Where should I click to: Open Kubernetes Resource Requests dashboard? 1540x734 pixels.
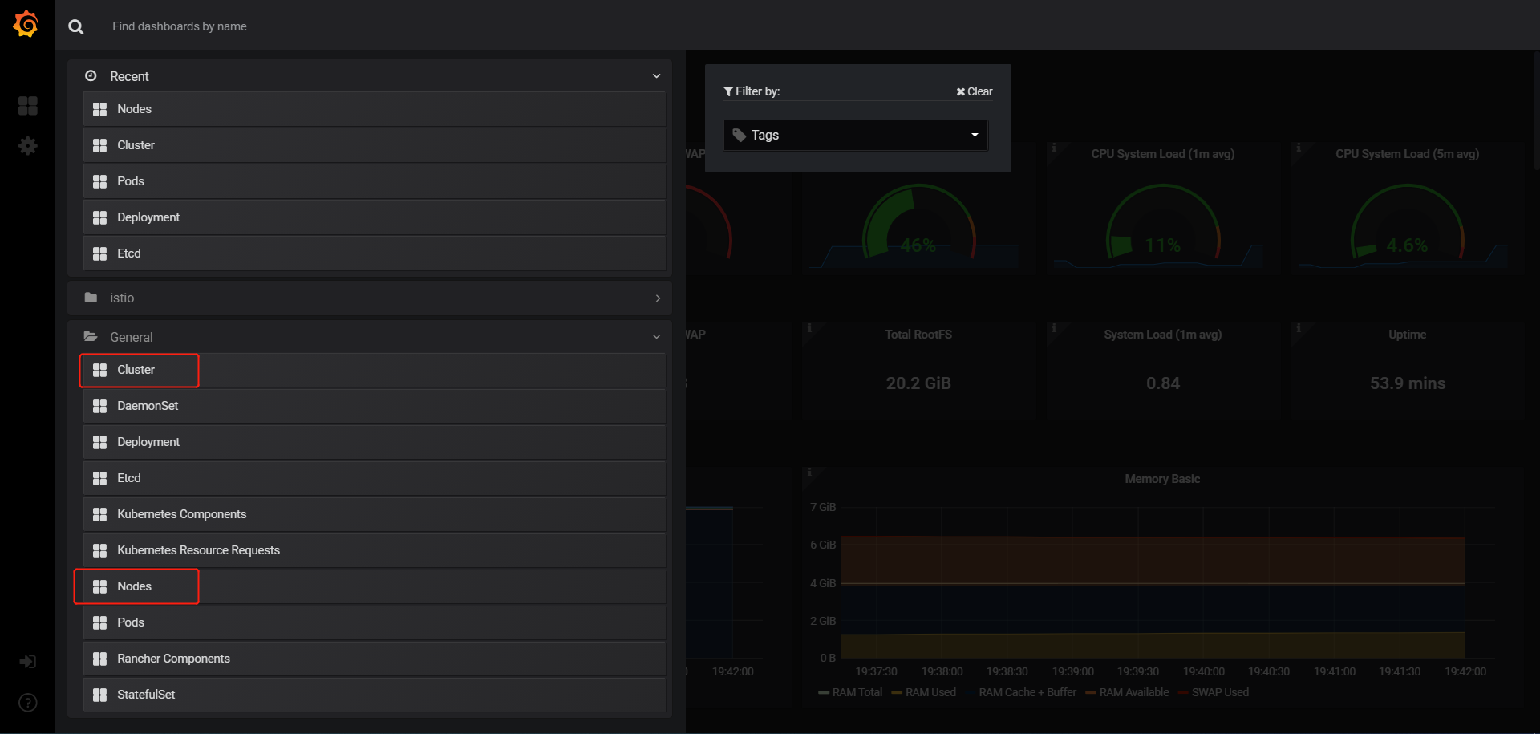tap(375, 550)
